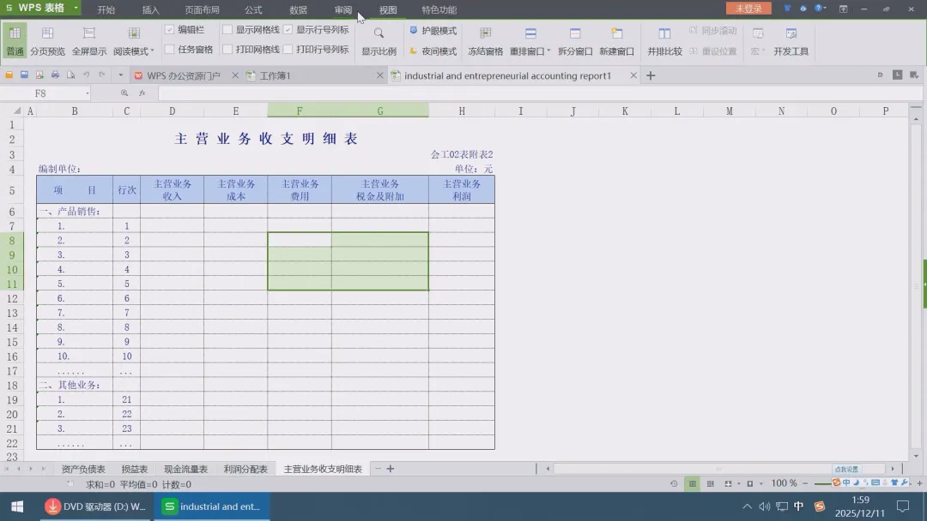Toggle 任务窗格 task pane checkbox
Image resolution: width=927 pixels, height=521 pixels.
(170, 50)
